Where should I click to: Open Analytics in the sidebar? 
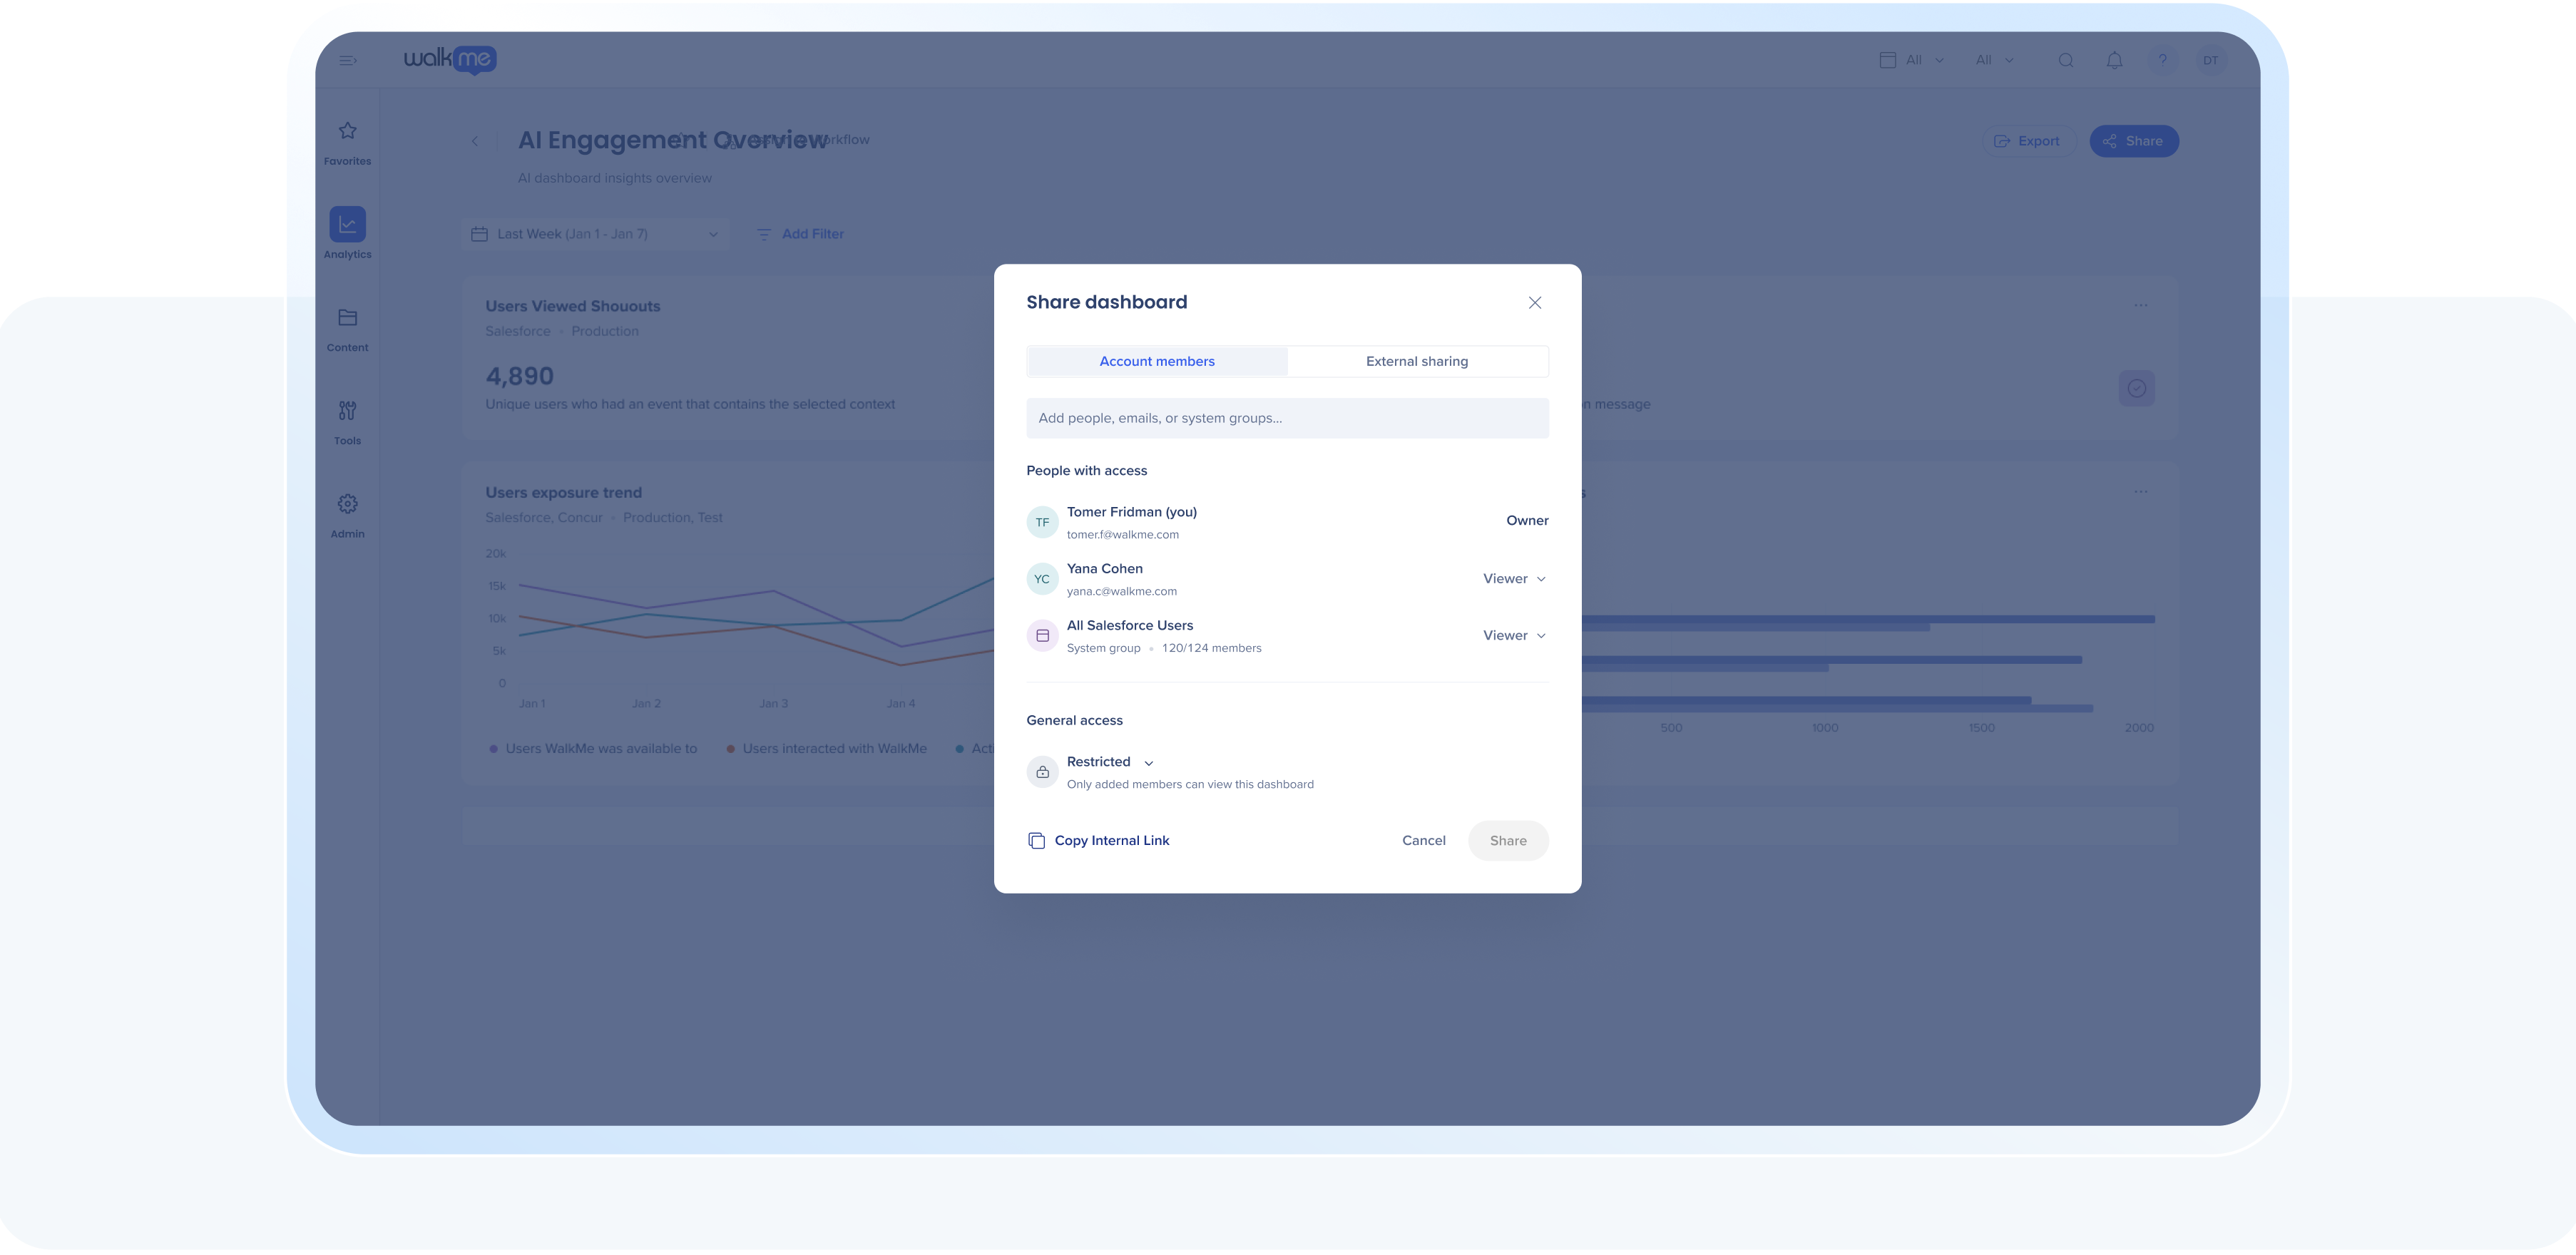coord(347,234)
